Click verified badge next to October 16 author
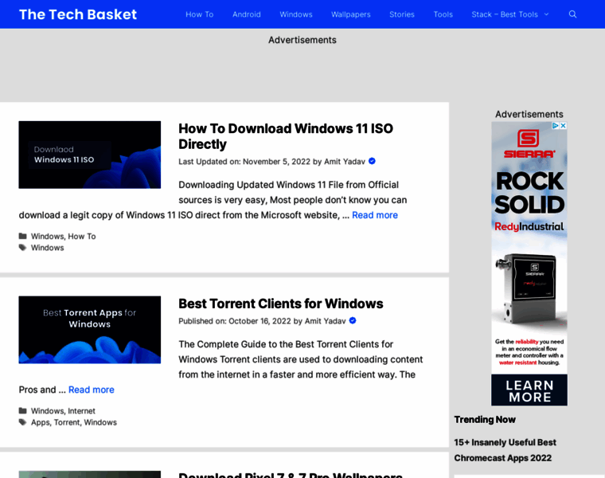This screenshot has height=478, width=605. [x=353, y=320]
